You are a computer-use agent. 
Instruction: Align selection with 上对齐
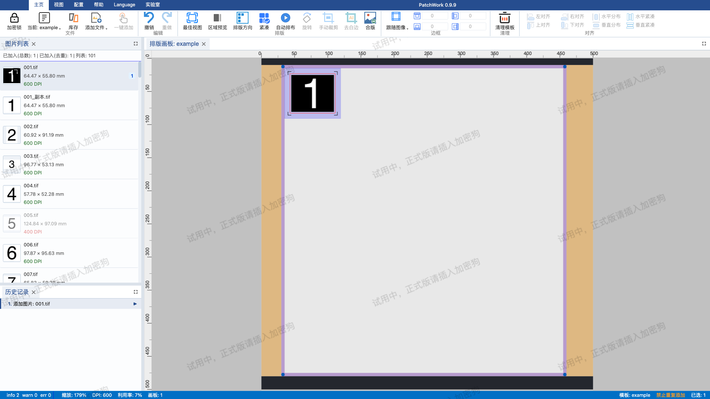coord(539,25)
